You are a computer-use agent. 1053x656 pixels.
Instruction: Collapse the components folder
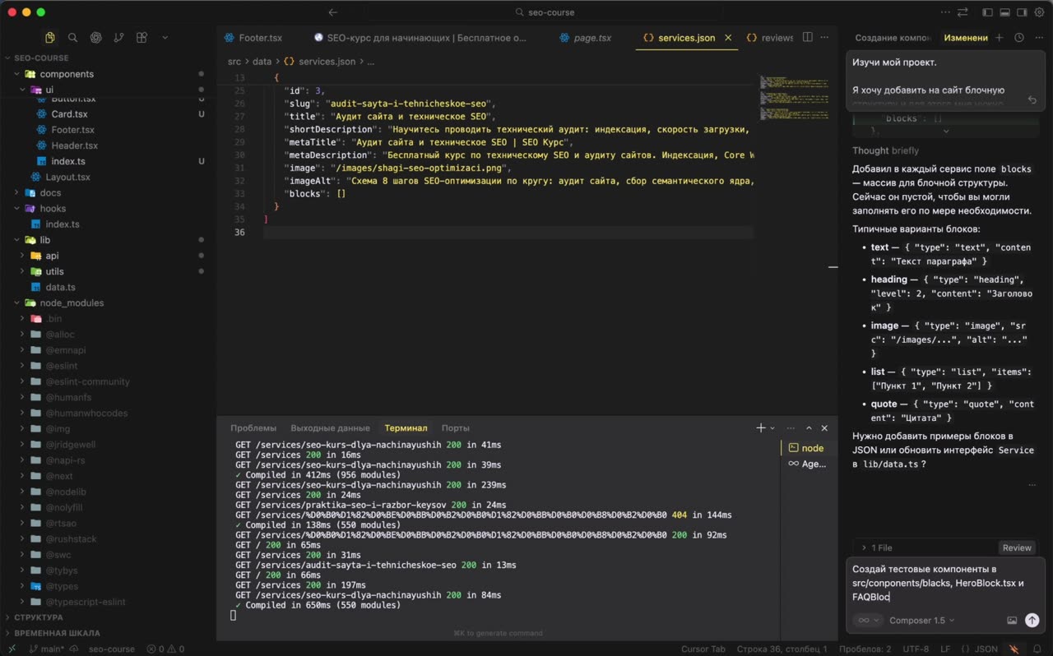pyautogui.click(x=67, y=74)
